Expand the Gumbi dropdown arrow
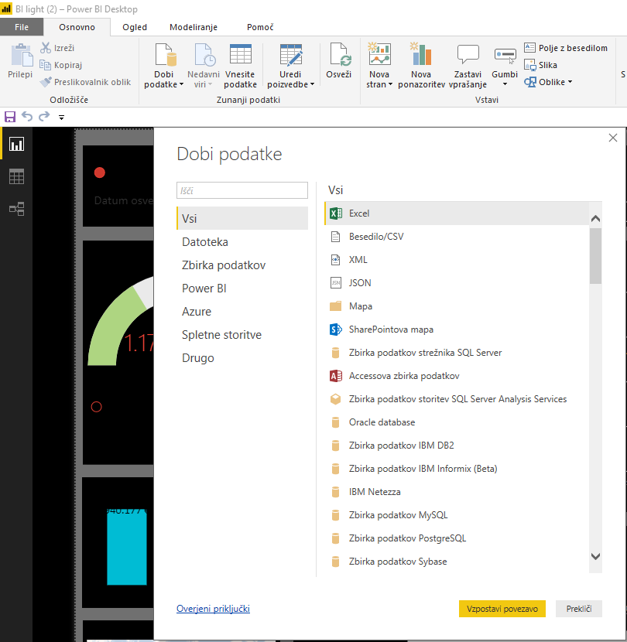The image size is (627, 642). coord(505,84)
